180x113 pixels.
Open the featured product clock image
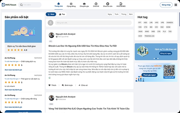23,31
